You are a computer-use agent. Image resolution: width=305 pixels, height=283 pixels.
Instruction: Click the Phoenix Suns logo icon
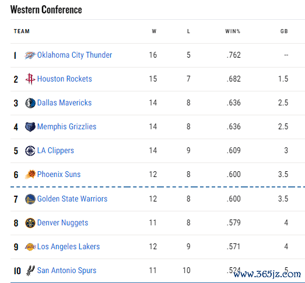(30, 174)
